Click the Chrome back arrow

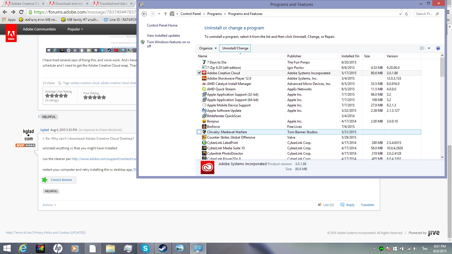5,12
